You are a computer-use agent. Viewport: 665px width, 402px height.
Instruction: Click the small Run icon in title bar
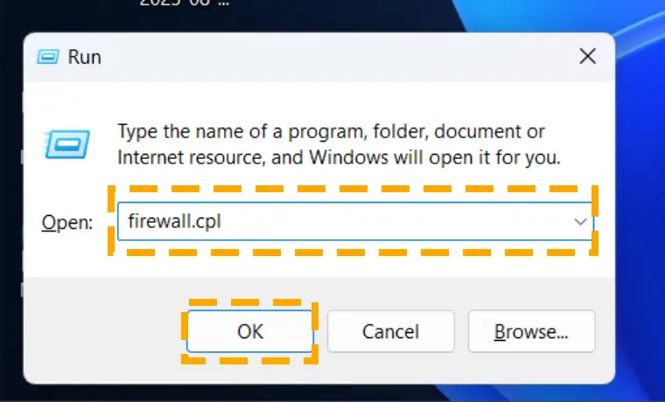[47, 56]
